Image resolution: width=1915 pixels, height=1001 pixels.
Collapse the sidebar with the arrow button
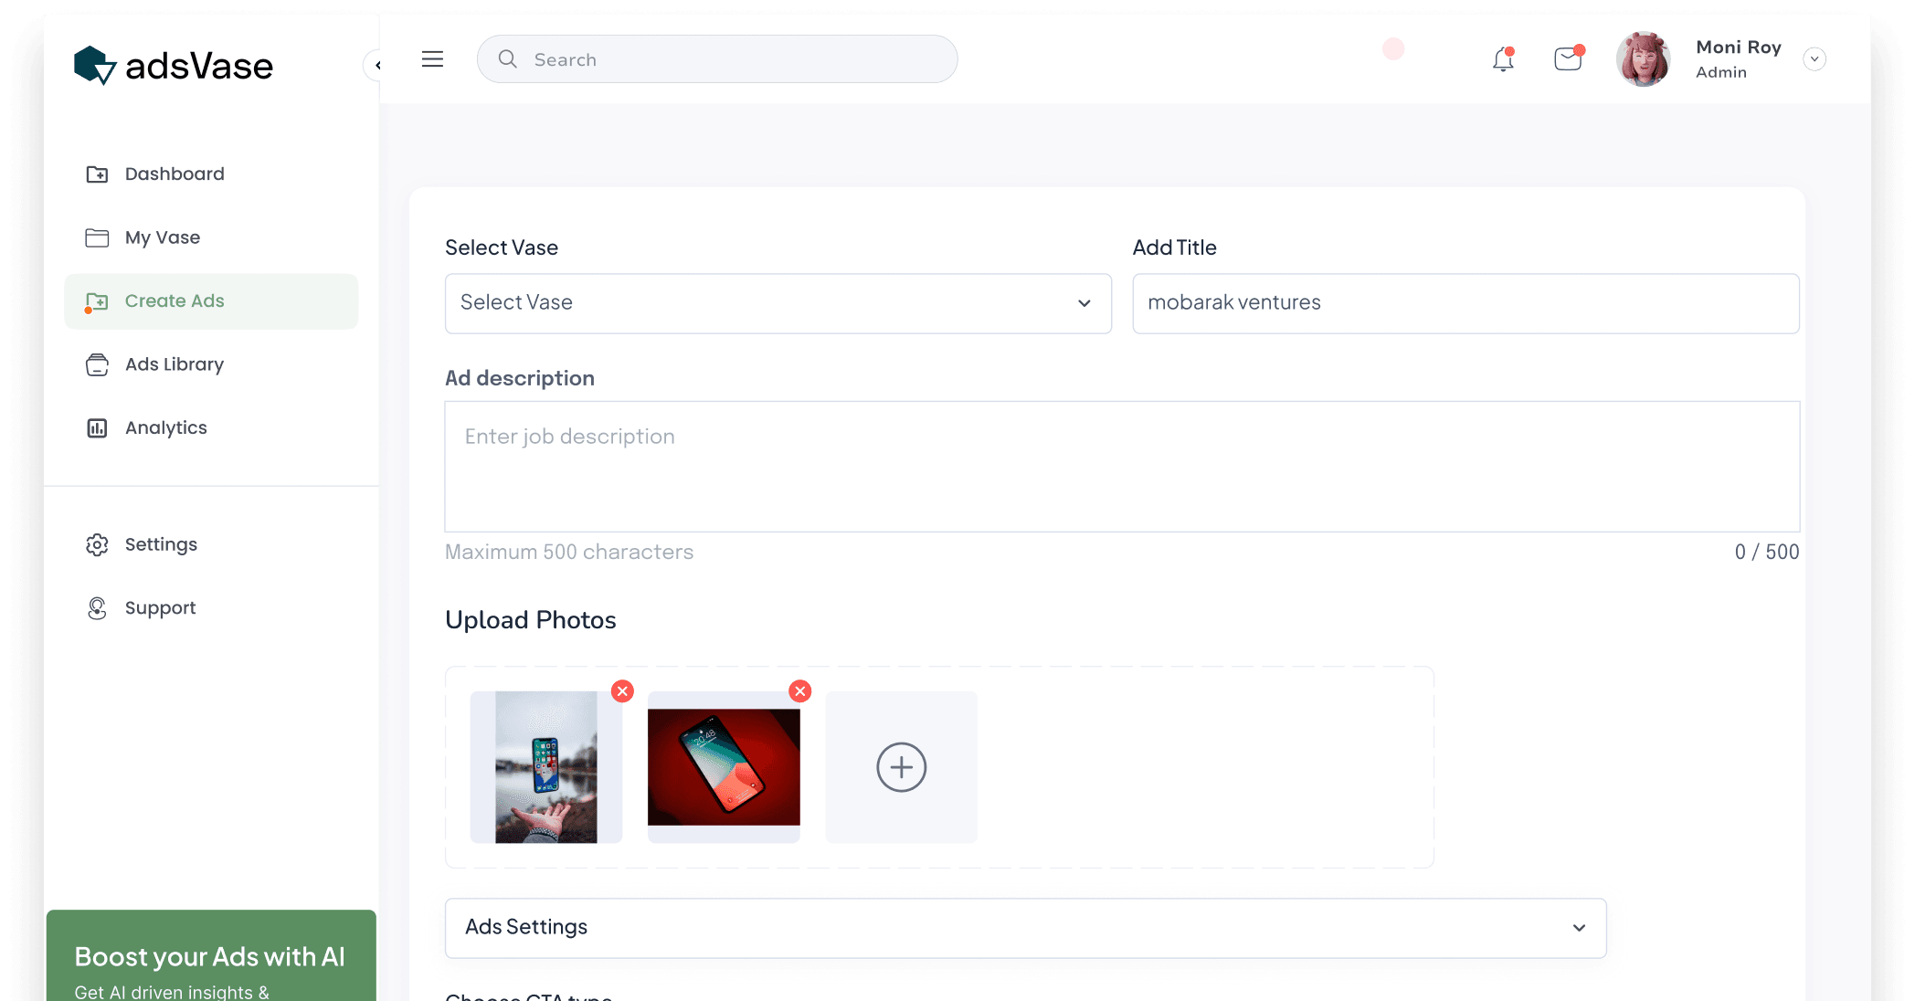378,65
